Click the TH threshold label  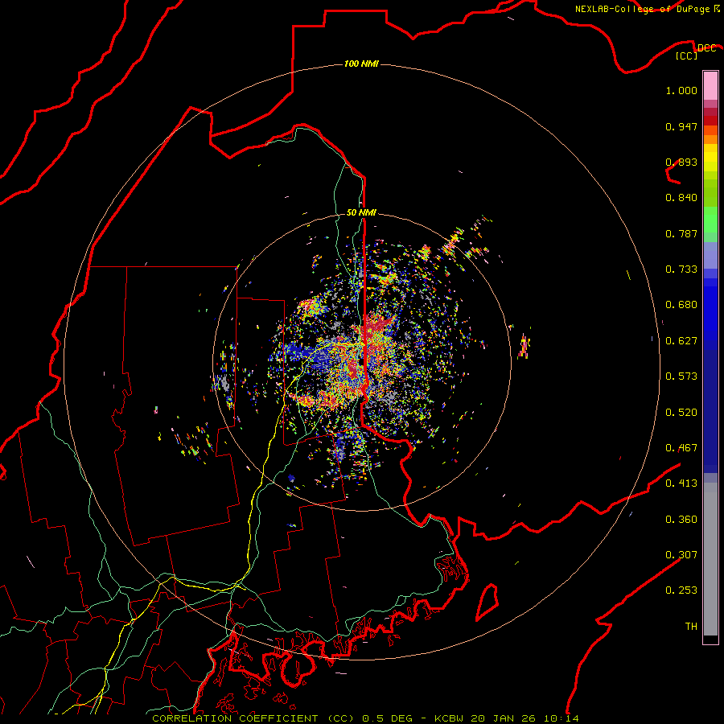coord(691,627)
